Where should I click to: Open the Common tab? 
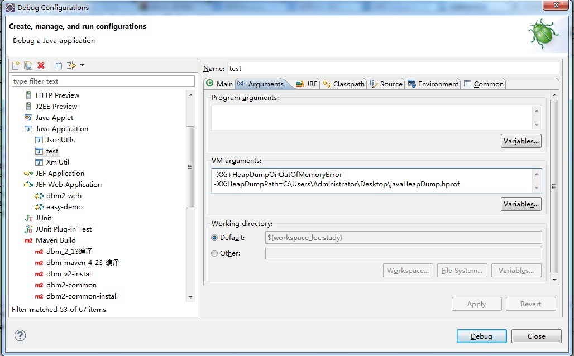(x=484, y=84)
